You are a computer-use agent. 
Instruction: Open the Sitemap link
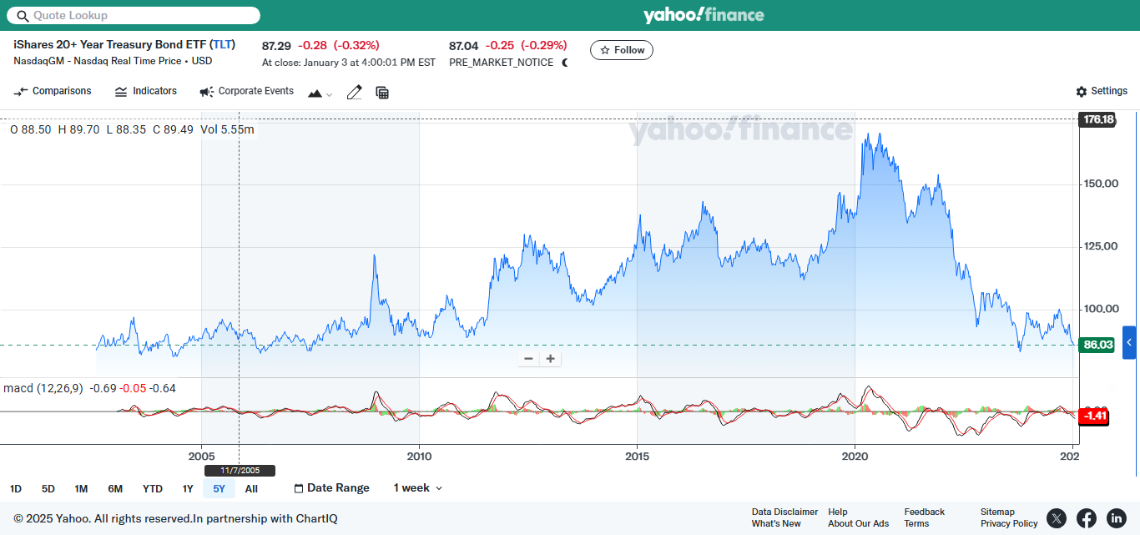(997, 512)
